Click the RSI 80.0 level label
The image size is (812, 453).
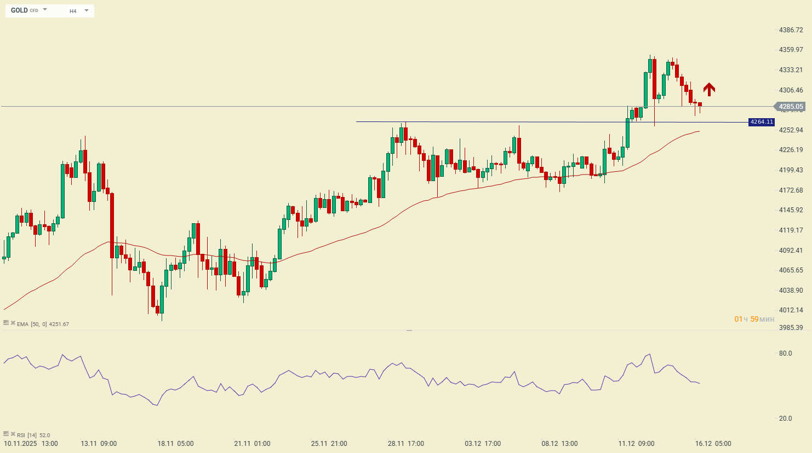[785, 353]
